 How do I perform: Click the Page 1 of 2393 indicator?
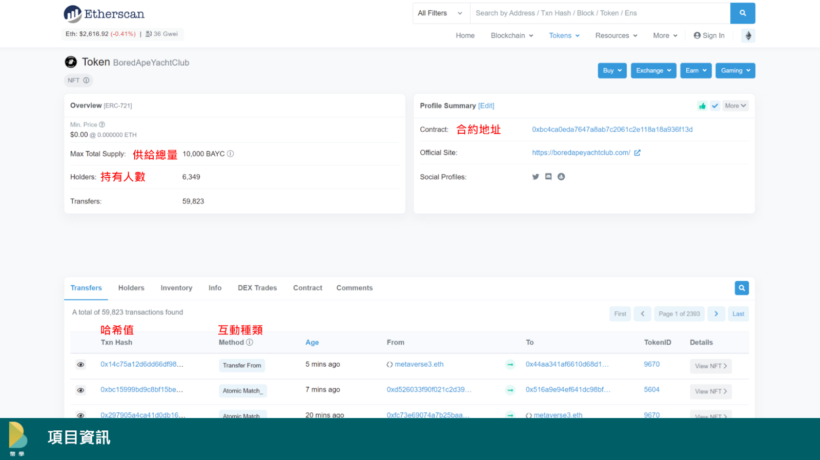[x=679, y=314]
